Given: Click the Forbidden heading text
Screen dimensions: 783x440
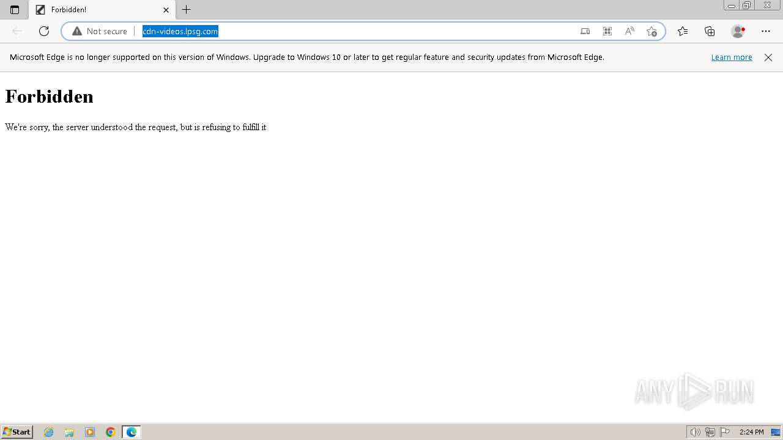Looking at the screenshot, I should (x=50, y=97).
